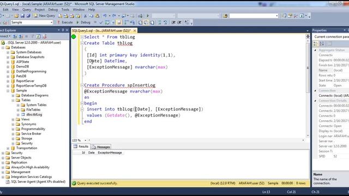Toggle Include Client Statistics
Image resolution: width=349 pixels, height=196 pixels.
(x=133, y=22)
